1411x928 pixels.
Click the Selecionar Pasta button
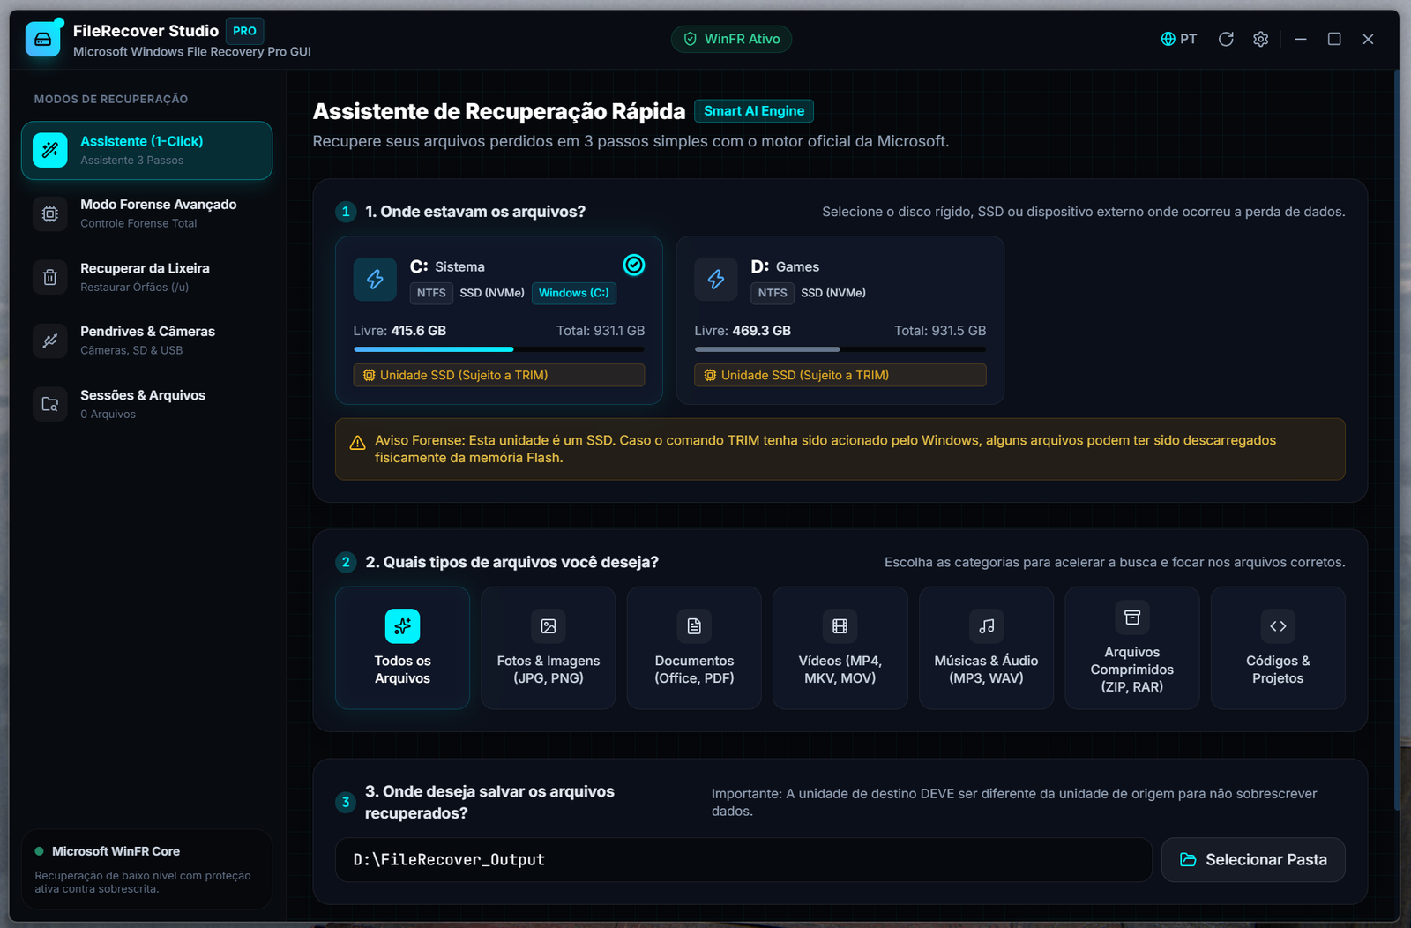click(x=1253, y=859)
